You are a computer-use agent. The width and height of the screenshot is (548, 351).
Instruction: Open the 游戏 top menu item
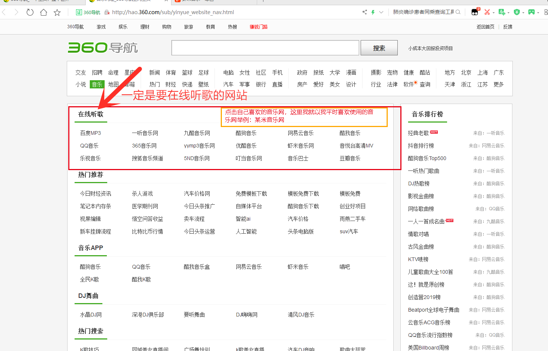[x=101, y=27]
